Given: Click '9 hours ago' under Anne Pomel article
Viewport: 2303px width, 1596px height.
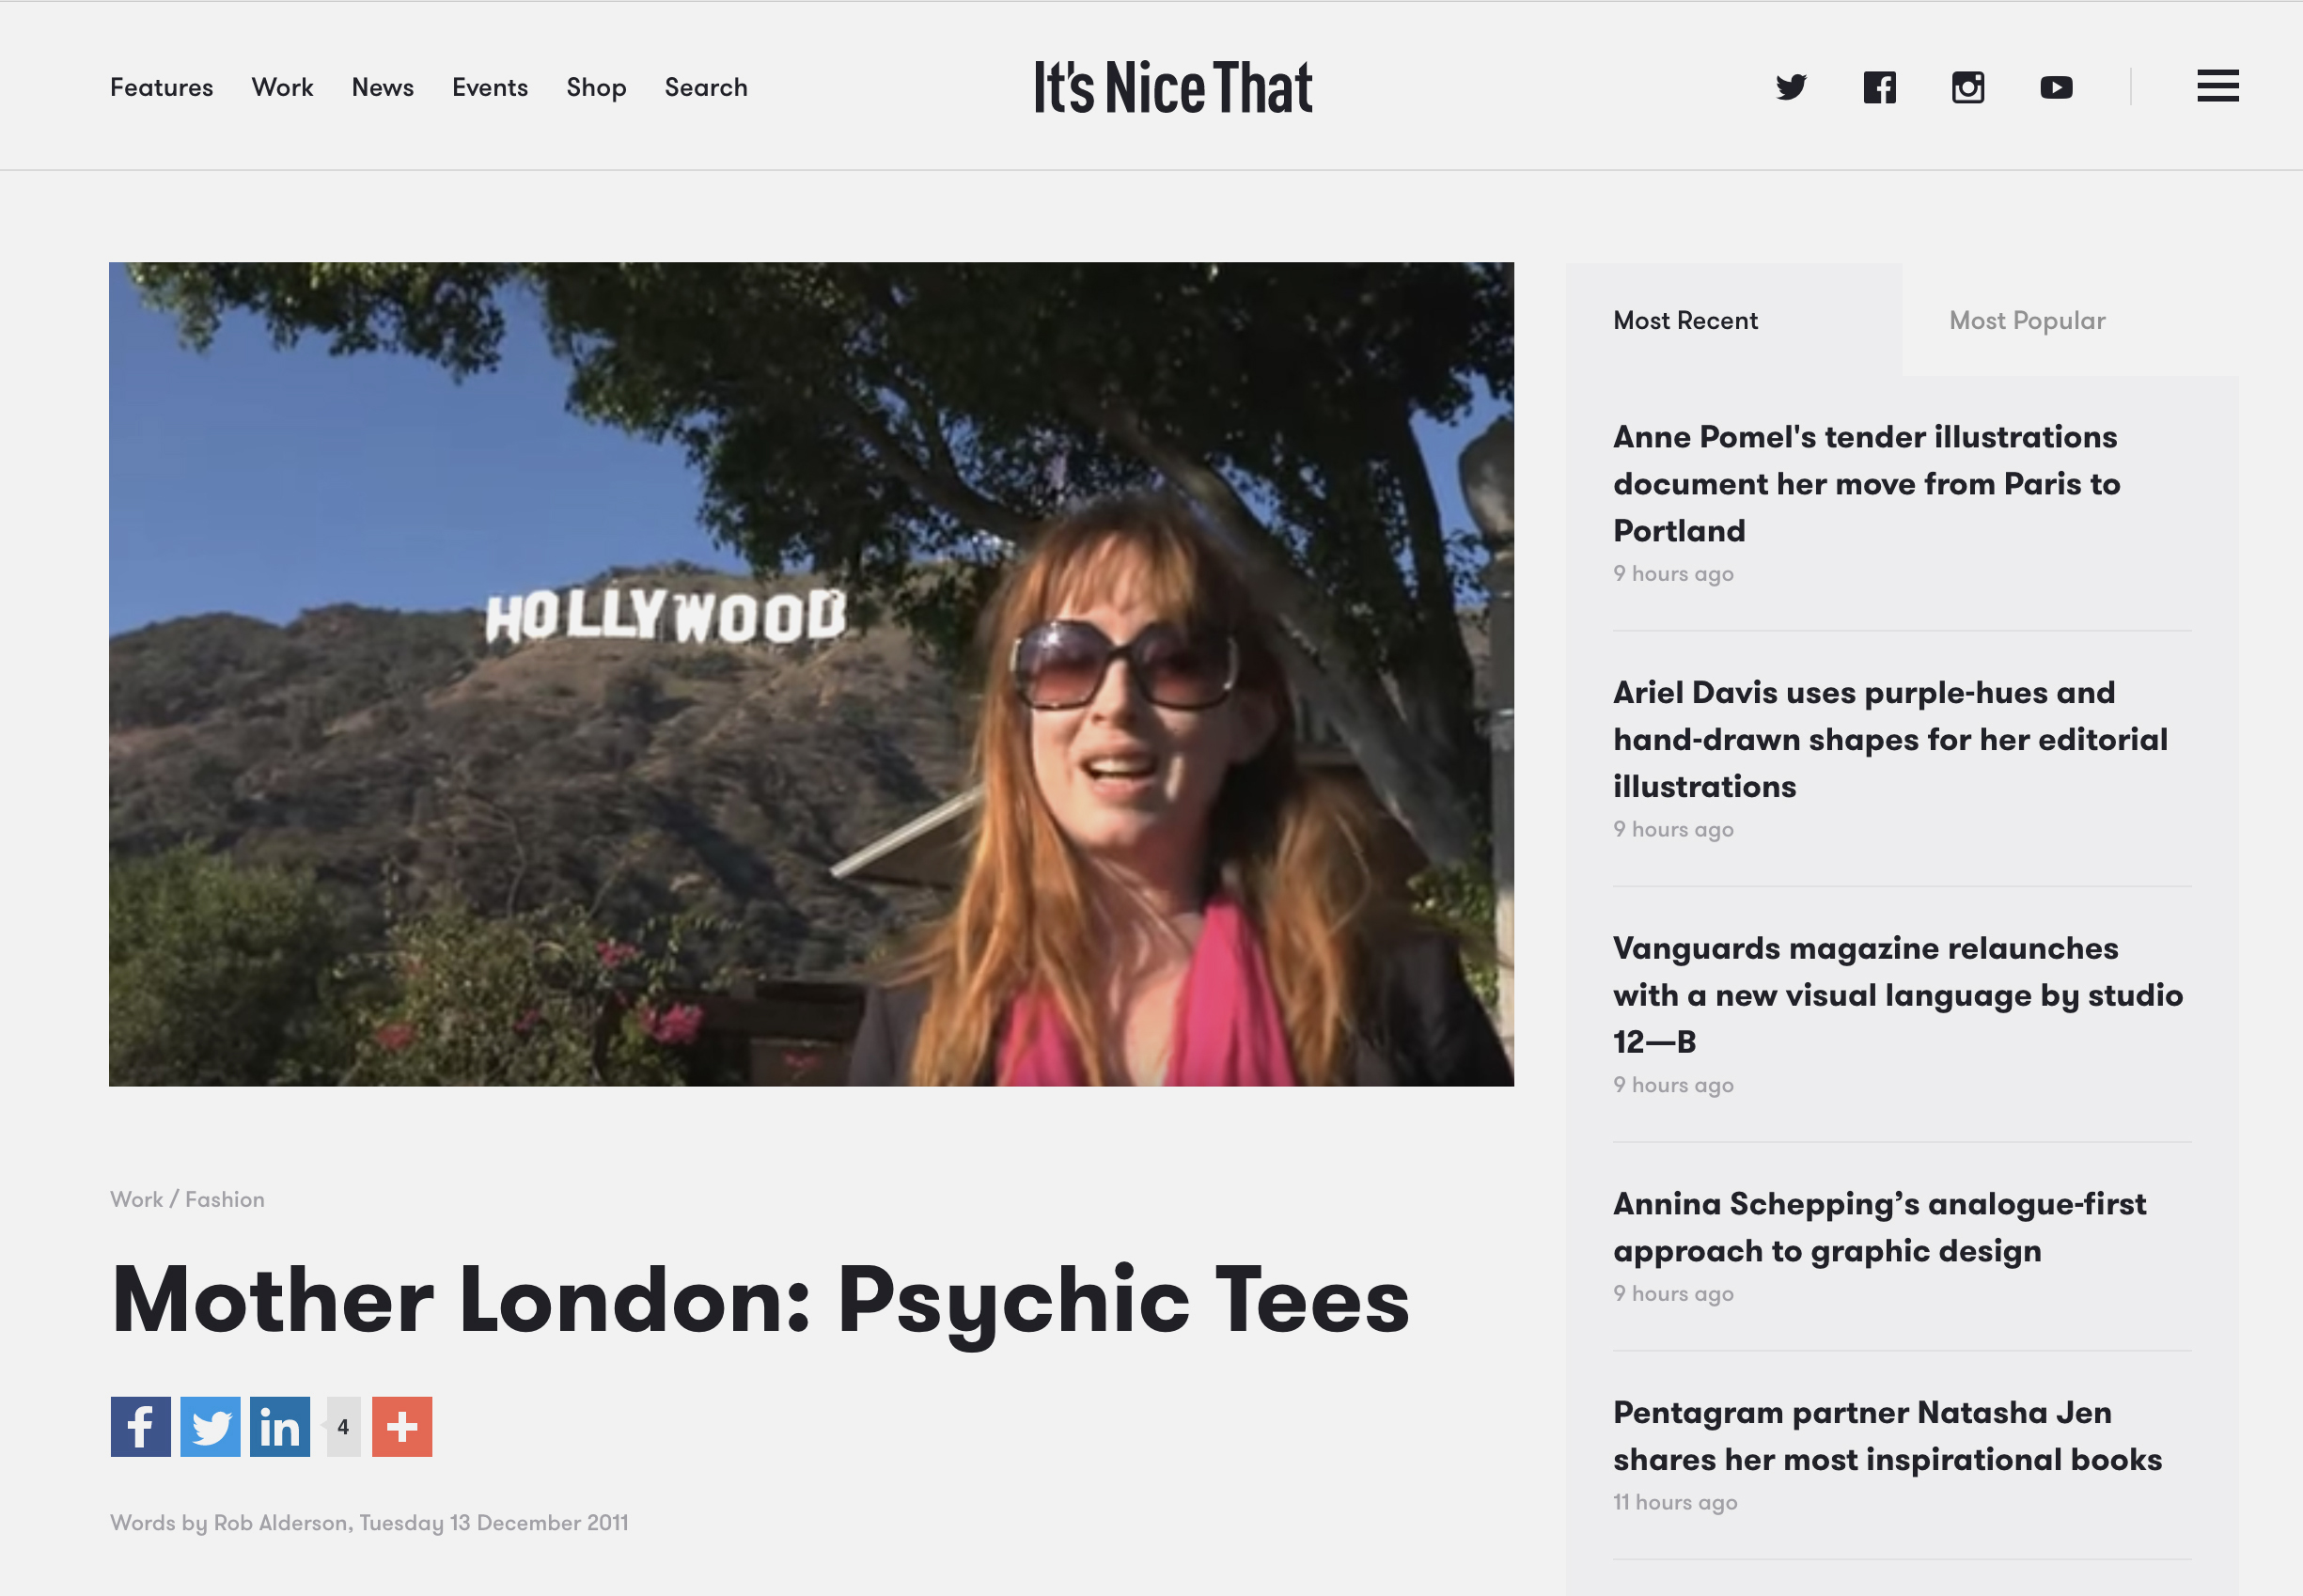Looking at the screenshot, I should [1673, 573].
